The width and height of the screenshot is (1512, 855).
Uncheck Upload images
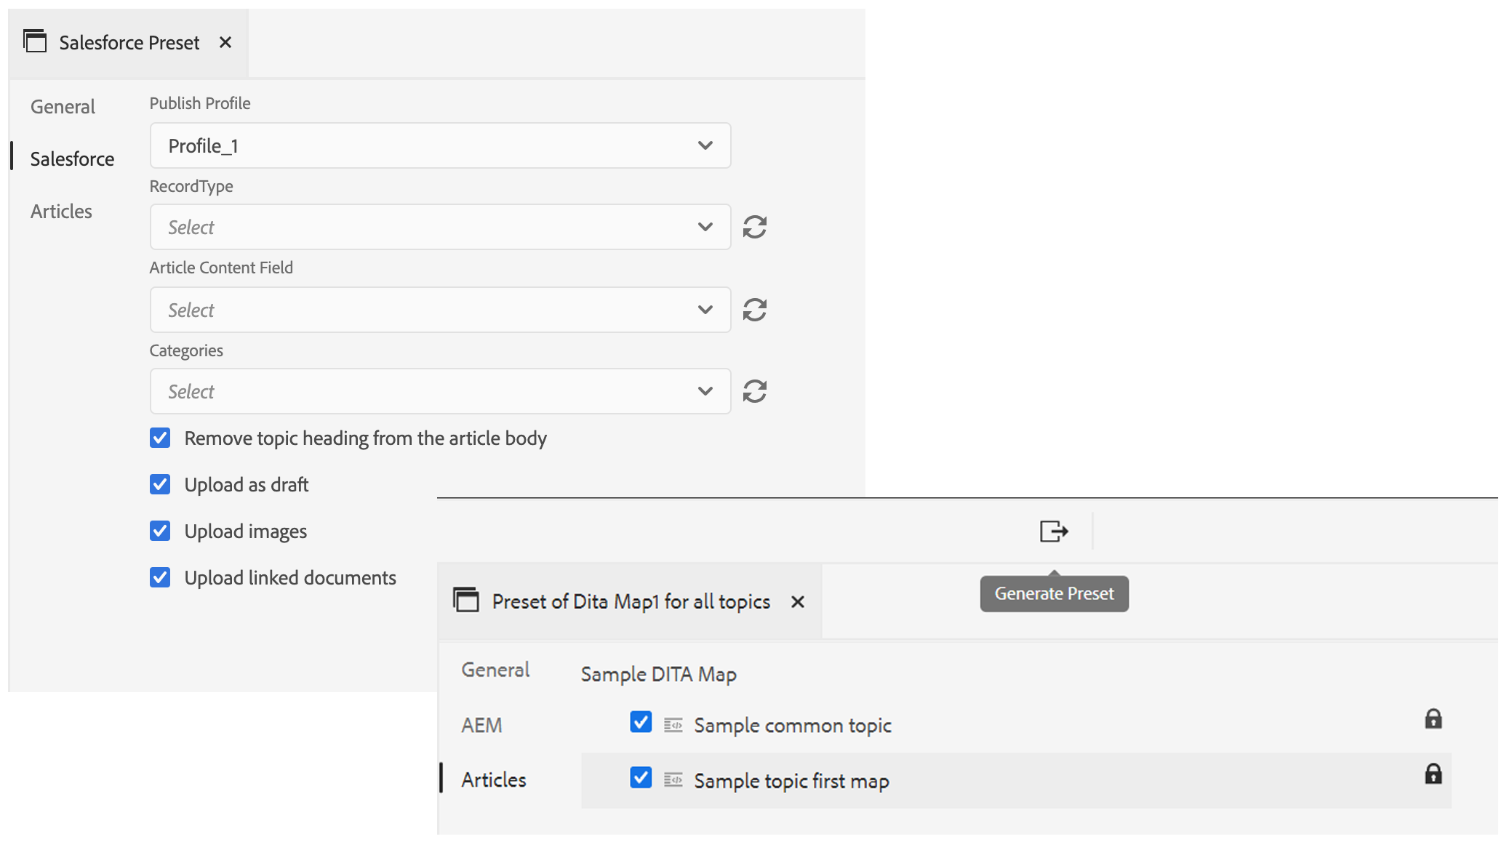(x=160, y=531)
